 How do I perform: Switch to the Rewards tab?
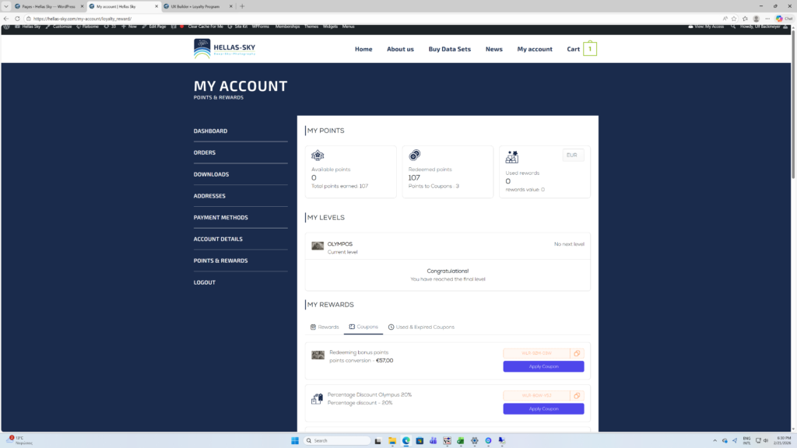click(325, 327)
